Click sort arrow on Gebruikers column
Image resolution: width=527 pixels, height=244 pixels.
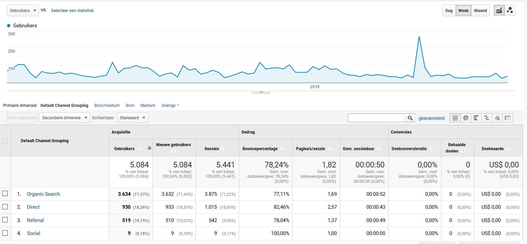coord(149,148)
